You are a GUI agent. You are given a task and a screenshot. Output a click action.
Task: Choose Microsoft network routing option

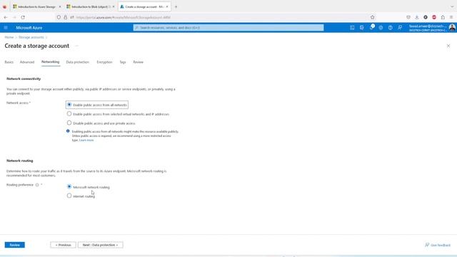(x=69, y=186)
